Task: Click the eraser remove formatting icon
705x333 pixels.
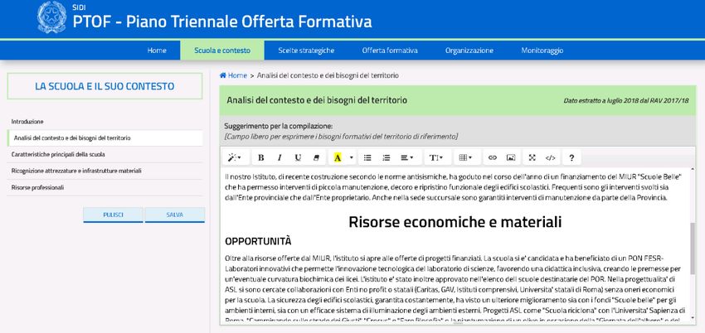Action: (317, 157)
